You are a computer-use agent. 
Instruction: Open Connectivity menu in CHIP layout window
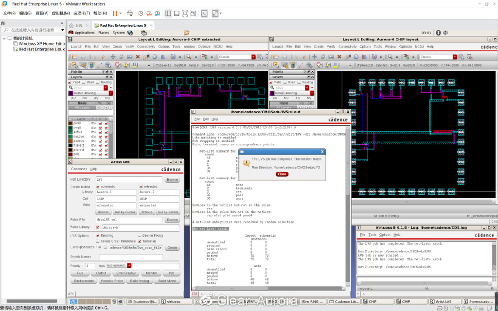[x=347, y=47]
